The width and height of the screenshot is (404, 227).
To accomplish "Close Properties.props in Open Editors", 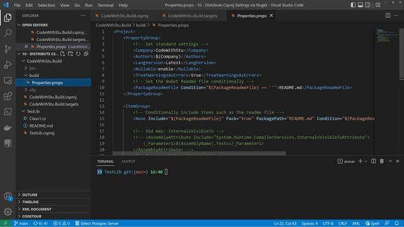I will click(x=26, y=47).
